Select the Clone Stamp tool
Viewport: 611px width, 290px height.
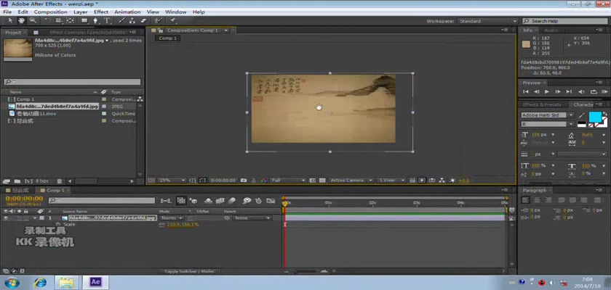pos(132,20)
